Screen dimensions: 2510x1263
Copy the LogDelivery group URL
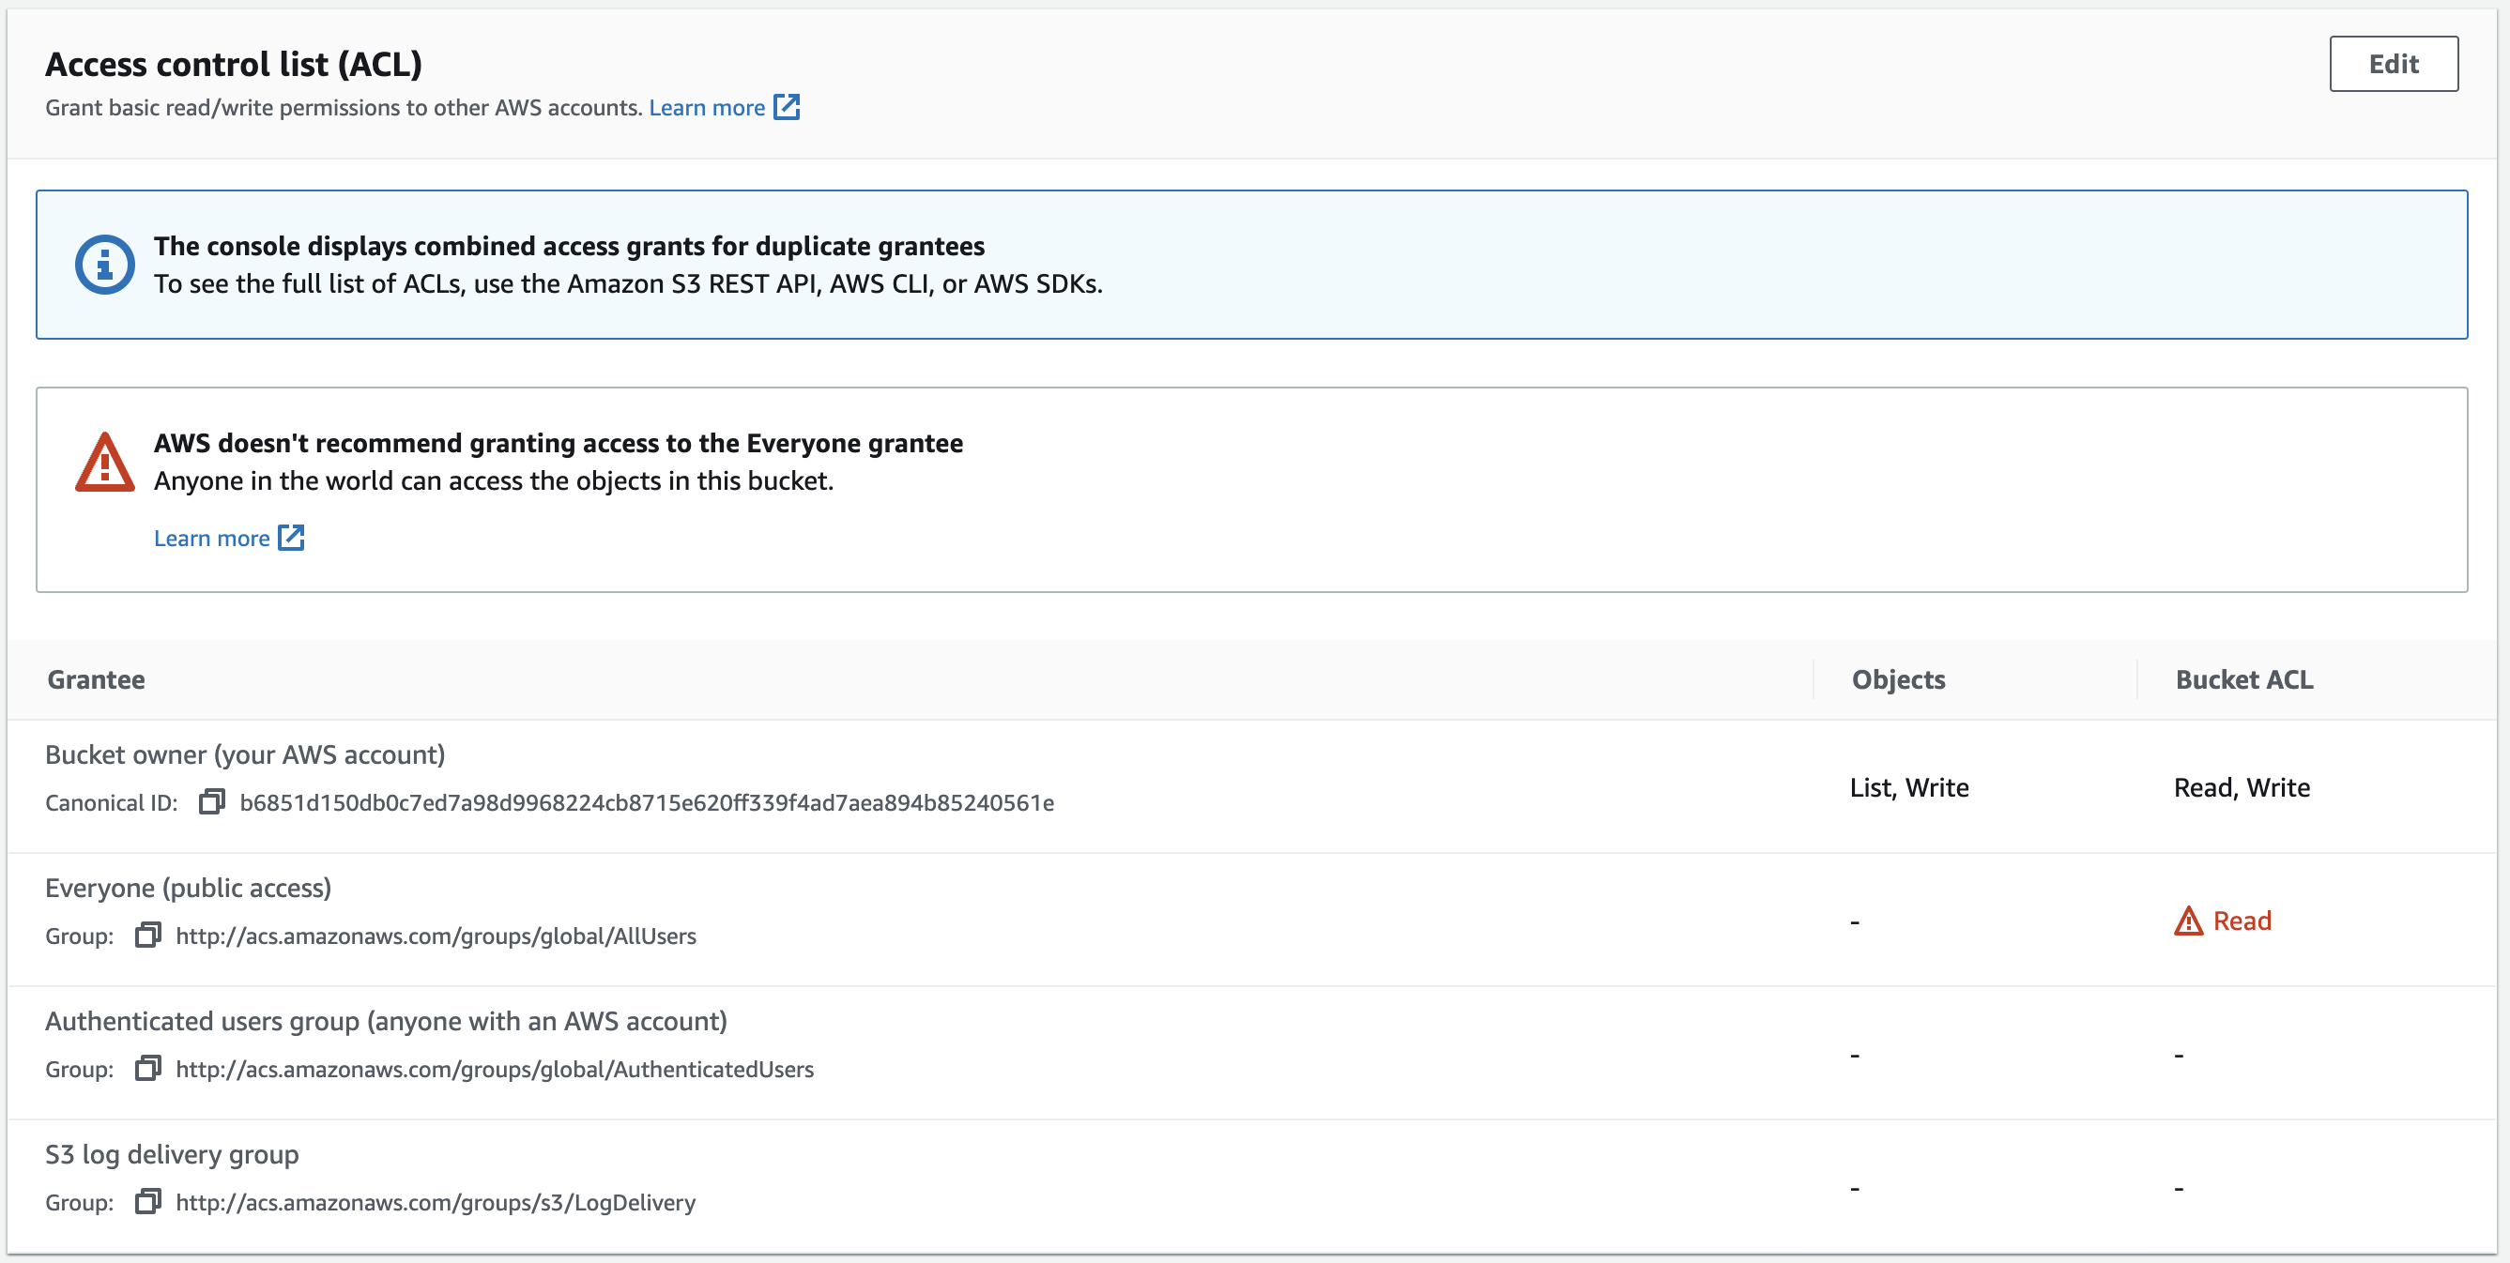(147, 1202)
